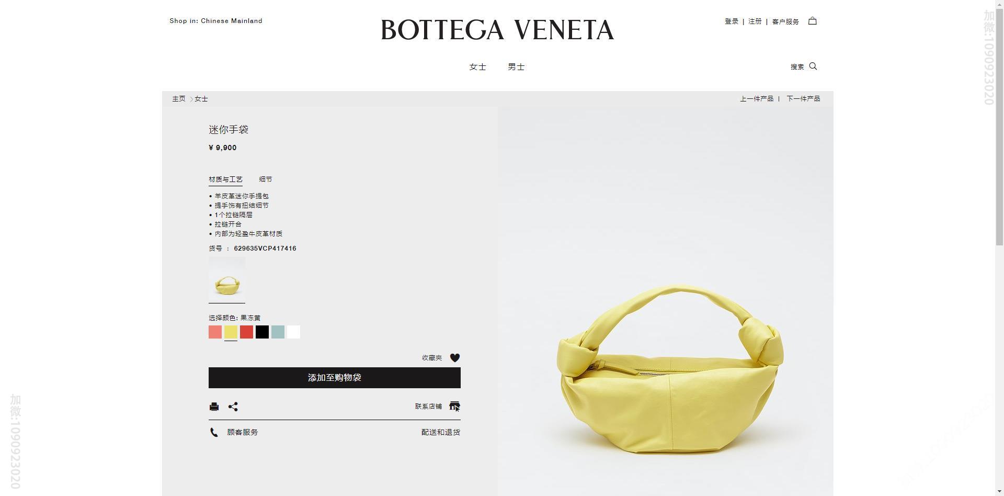
Task: Click the 登录 link
Action: tap(732, 21)
